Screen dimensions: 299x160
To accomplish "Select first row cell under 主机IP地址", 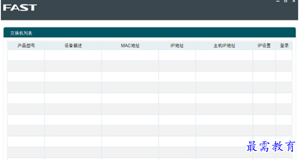I will 224,55.
